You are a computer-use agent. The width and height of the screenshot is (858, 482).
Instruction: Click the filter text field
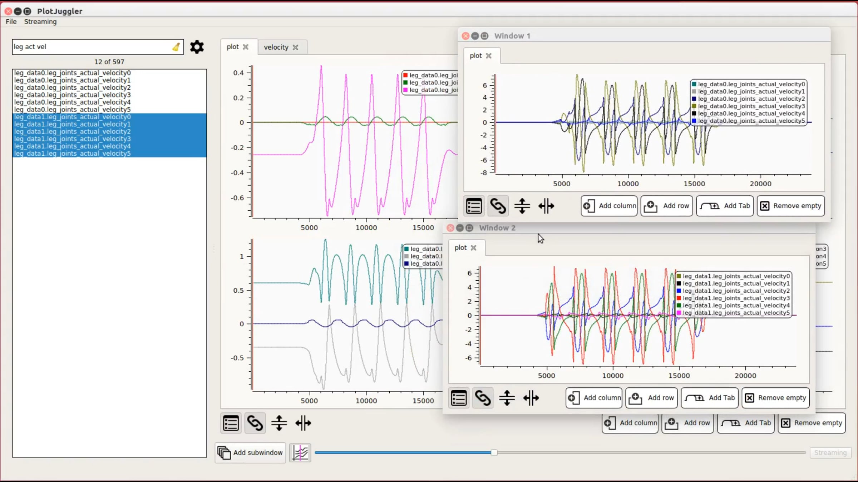click(92, 47)
